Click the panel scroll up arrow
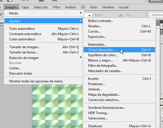Screen dimensions: 163x128 (x=158, y=28)
